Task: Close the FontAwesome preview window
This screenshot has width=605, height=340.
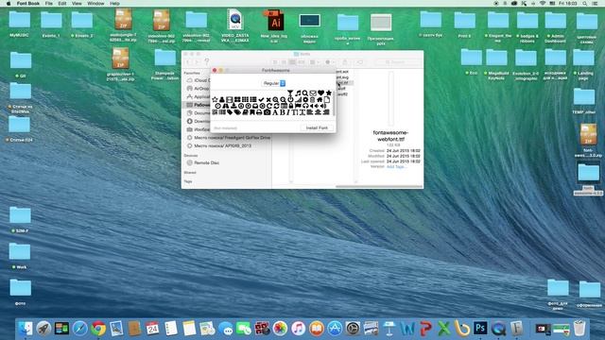Action: [215, 70]
